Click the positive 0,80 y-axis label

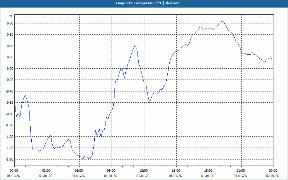10,23
